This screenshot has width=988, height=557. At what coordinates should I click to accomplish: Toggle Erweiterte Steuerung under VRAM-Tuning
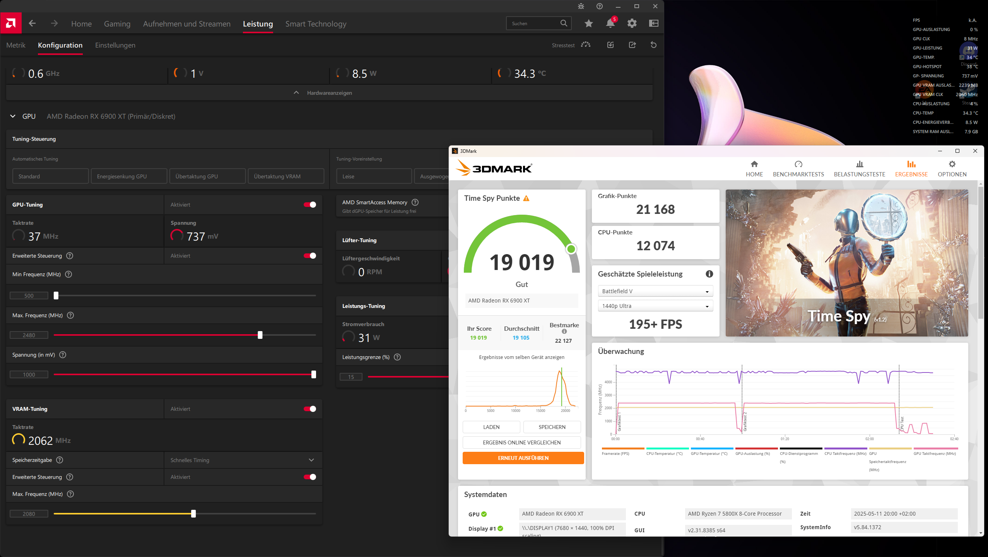pos(310,477)
